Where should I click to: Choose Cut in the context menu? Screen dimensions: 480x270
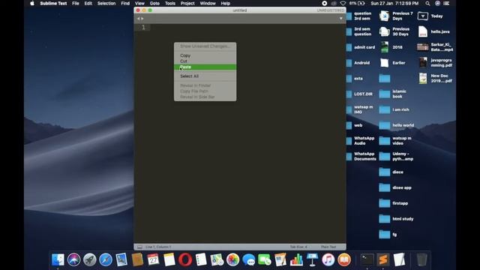[x=205, y=61]
